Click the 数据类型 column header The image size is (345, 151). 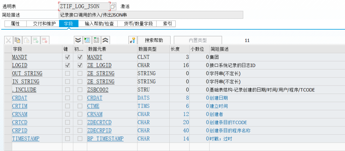point(153,49)
